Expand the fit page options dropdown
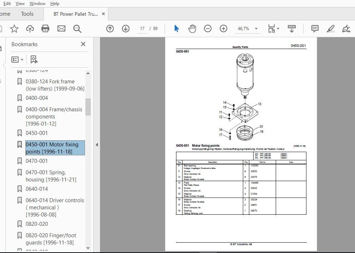Viewport: 355px width, 253px height. coord(278,29)
